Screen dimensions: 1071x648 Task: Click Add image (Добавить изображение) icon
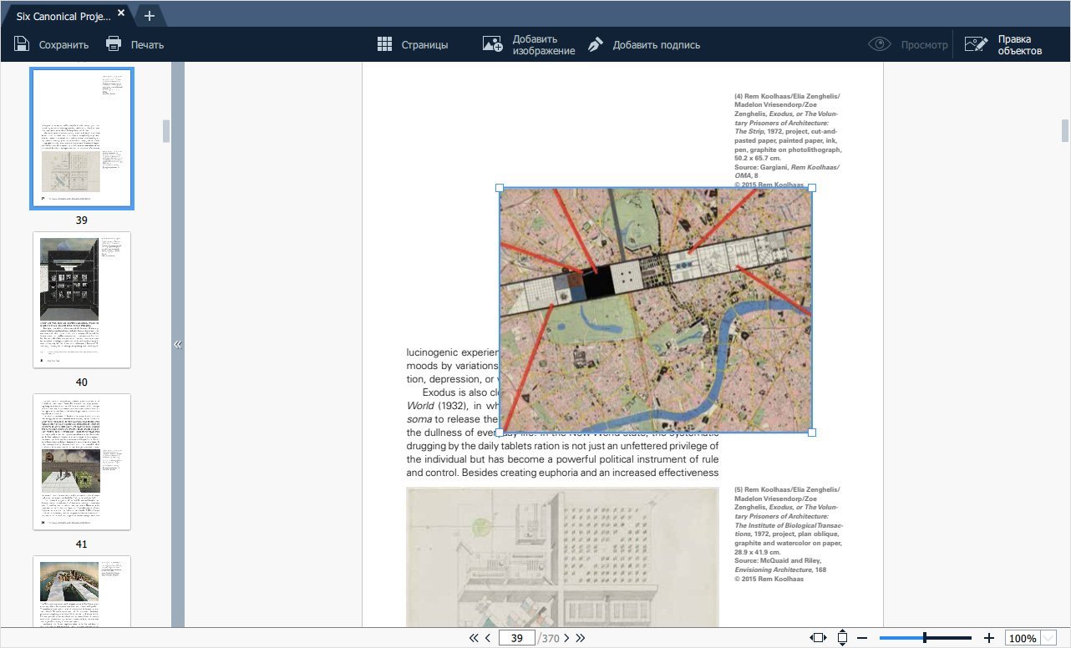pyautogui.click(x=493, y=44)
